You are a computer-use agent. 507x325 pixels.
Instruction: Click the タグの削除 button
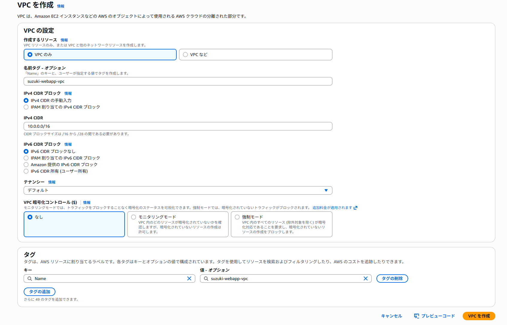tap(392, 279)
